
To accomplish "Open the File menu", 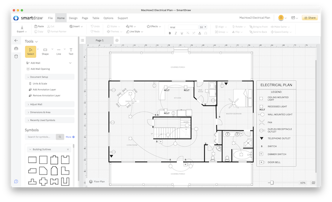I will point(50,18).
